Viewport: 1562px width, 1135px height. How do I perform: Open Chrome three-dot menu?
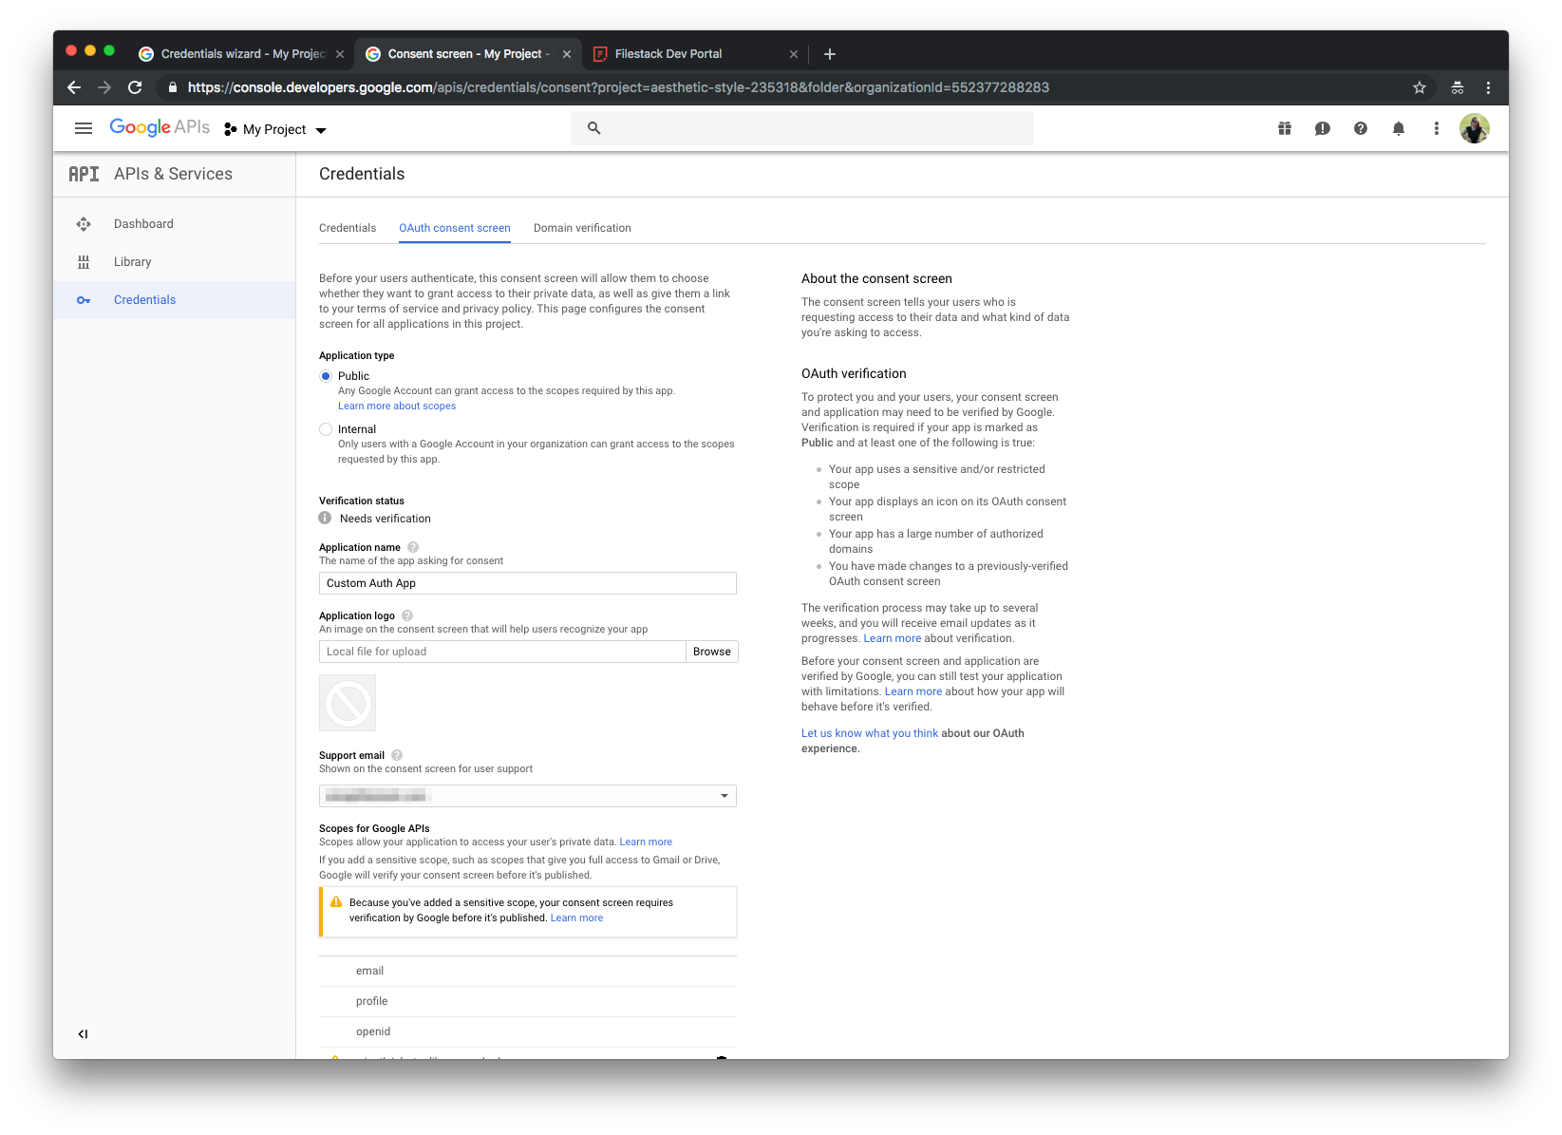tap(1488, 87)
